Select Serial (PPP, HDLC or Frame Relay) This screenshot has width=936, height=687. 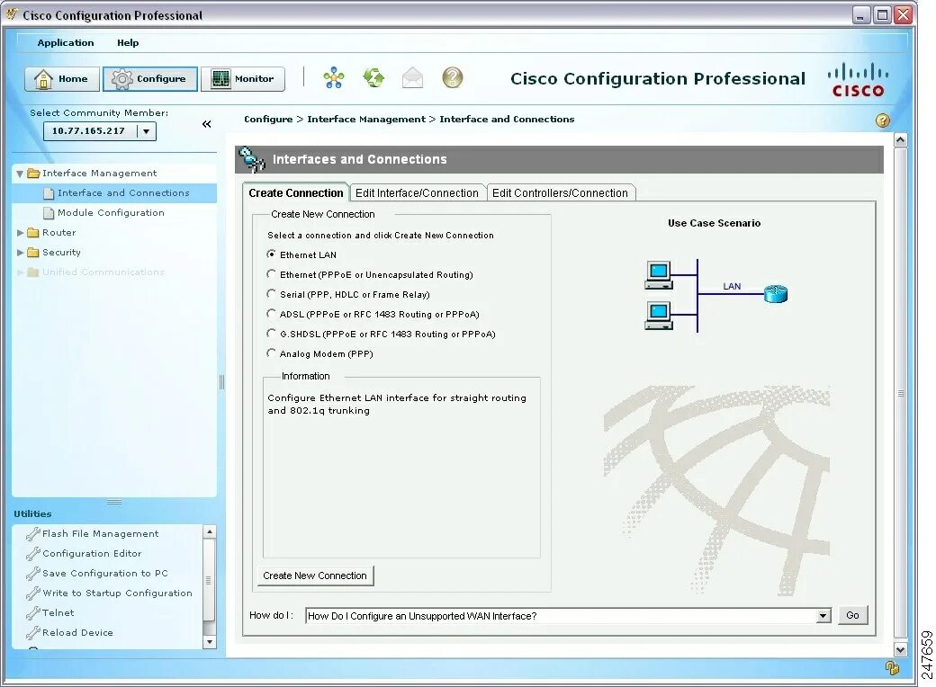tap(271, 293)
